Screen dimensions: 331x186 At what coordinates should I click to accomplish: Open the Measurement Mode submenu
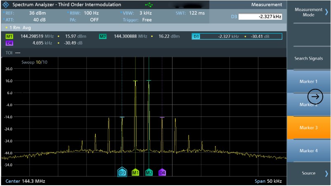309,12
